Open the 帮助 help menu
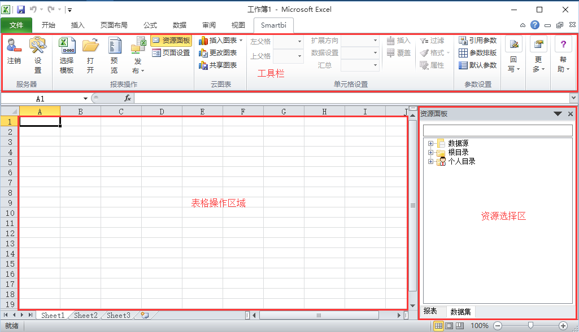The height and width of the screenshot is (332, 579). click(563, 54)
